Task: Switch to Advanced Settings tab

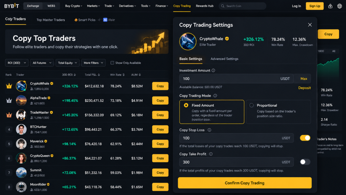Action: pos(224,59)
